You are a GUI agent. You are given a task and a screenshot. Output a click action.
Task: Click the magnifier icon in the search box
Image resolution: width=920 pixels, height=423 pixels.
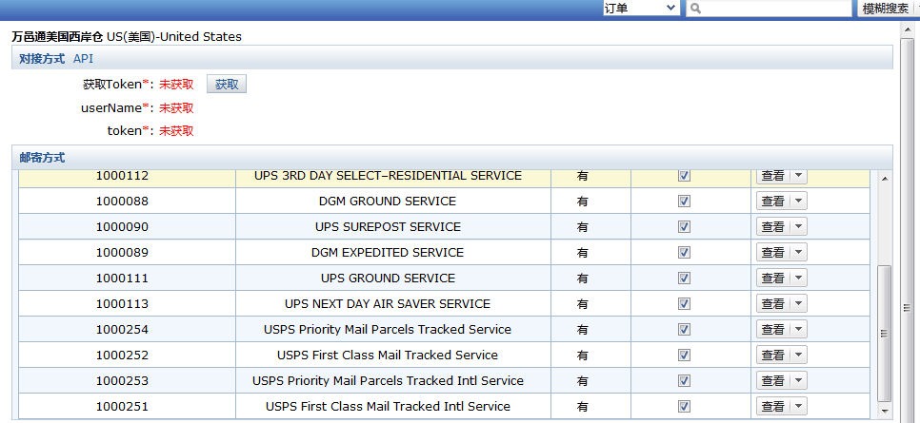click(x=696, y=9)
